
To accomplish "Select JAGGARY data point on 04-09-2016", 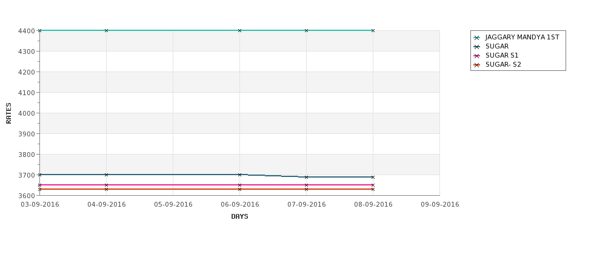I will [x=106, y=30].
